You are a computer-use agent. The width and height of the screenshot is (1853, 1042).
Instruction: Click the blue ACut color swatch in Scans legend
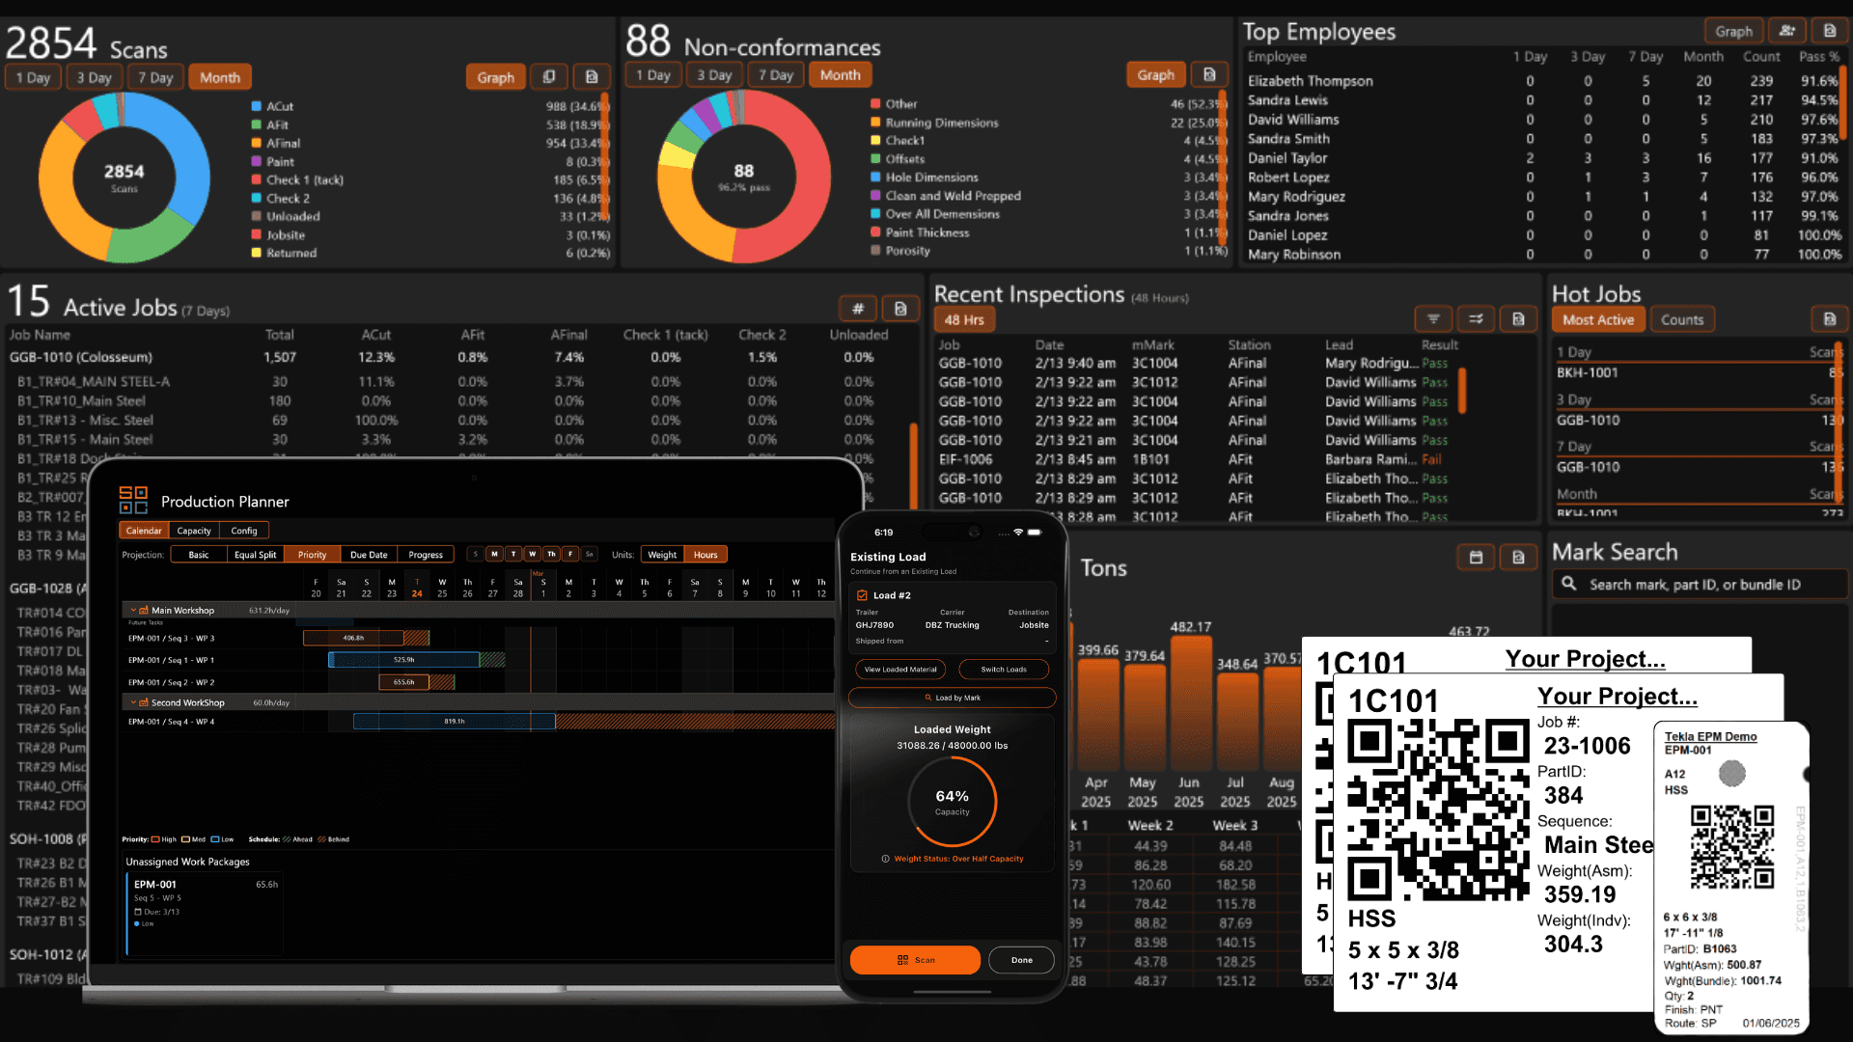[256, 106]
